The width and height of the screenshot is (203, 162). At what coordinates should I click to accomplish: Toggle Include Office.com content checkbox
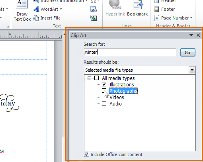coord(86,154)
